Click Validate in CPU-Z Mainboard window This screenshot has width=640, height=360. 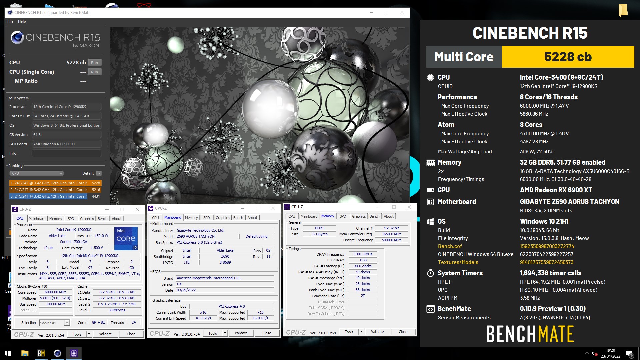click(241, 333)
